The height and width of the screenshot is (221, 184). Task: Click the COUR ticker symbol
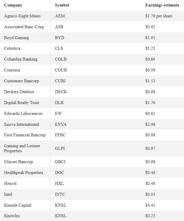pyautogui.click(x=61, y=70)
